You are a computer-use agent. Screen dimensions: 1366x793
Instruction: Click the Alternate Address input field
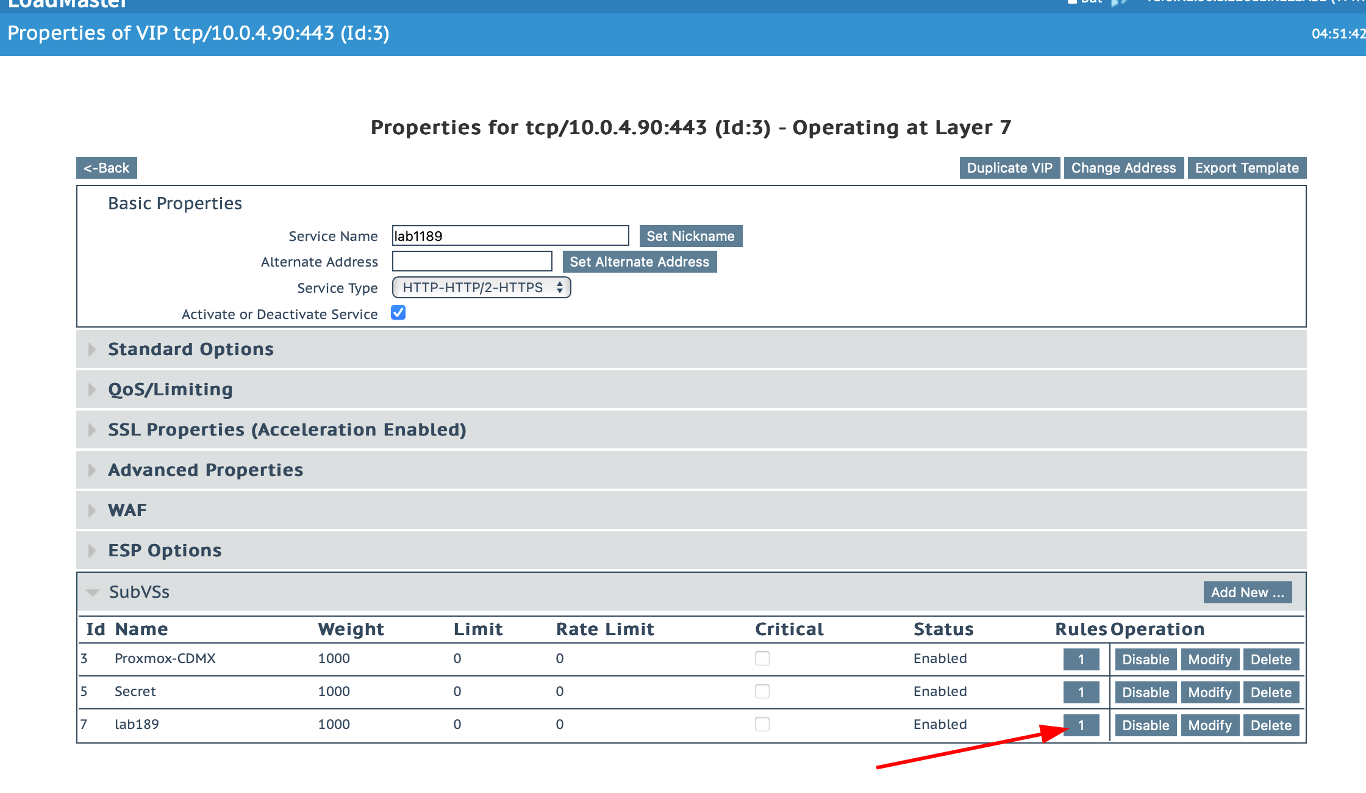coord(472,262)
